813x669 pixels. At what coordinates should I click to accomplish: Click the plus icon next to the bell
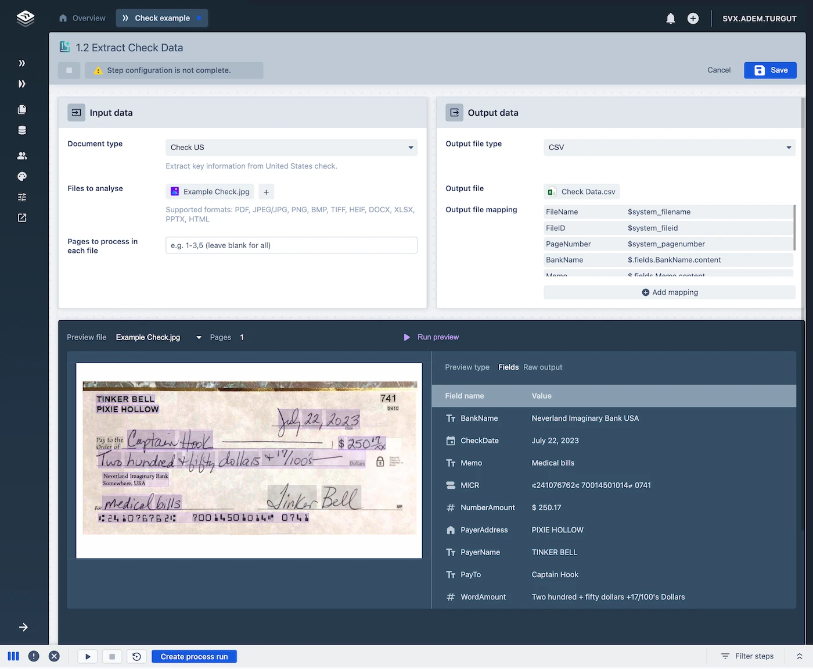click(x=693, y=18)
